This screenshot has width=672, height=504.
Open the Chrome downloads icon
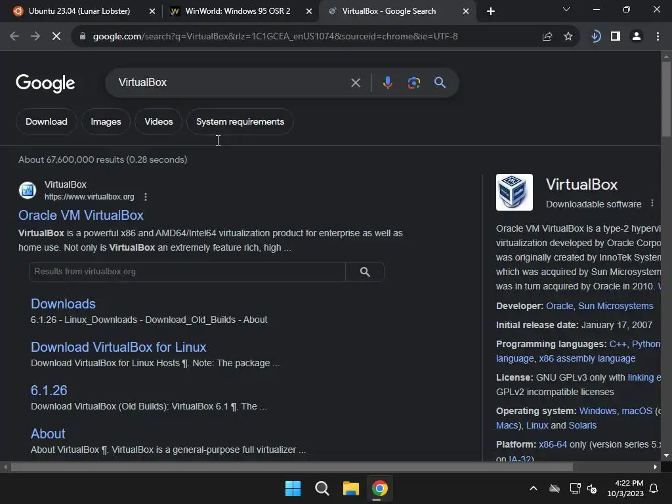(x=595, y=37)
